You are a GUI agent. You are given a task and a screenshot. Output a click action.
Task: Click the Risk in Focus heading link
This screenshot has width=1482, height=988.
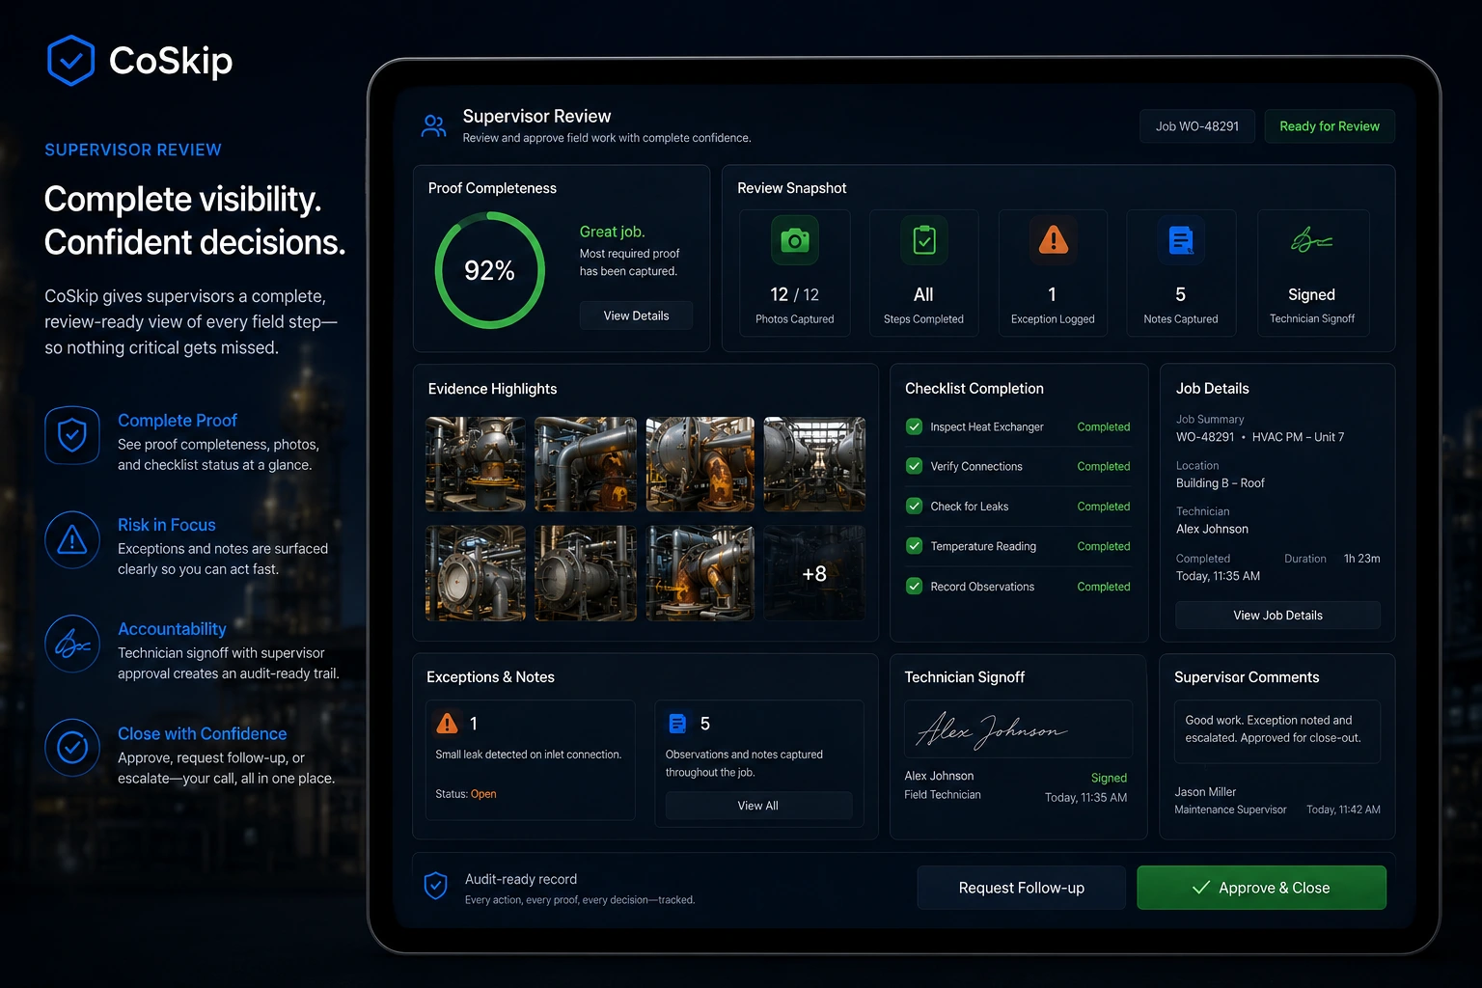pos(167,525)
